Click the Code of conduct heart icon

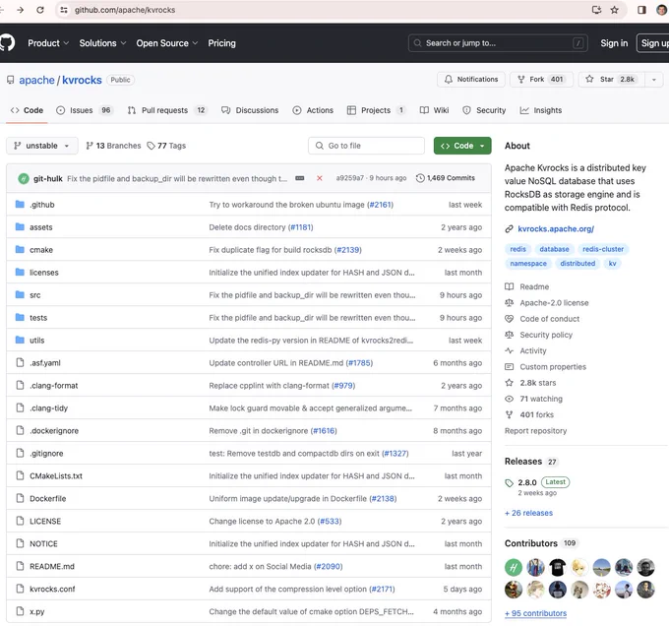click(x=509, y=319)
